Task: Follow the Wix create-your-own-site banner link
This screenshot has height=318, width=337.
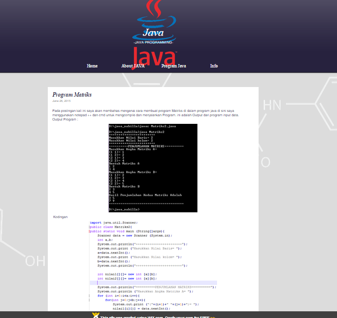Action: tap(158, 317)
